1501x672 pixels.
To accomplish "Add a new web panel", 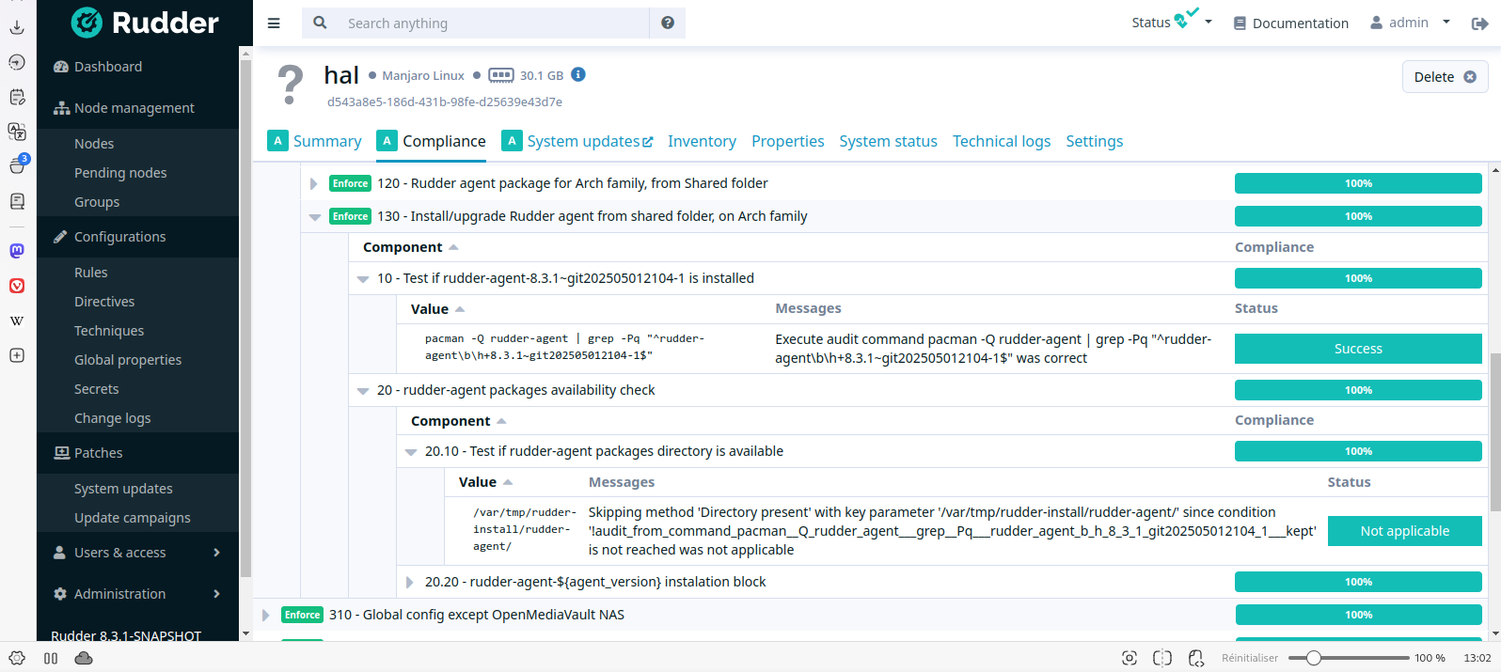I will 17,355.
